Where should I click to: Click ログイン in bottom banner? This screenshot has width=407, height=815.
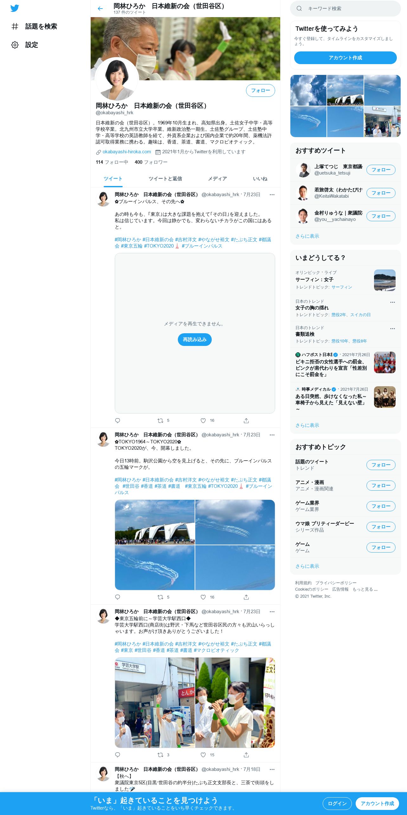[337, 804]
